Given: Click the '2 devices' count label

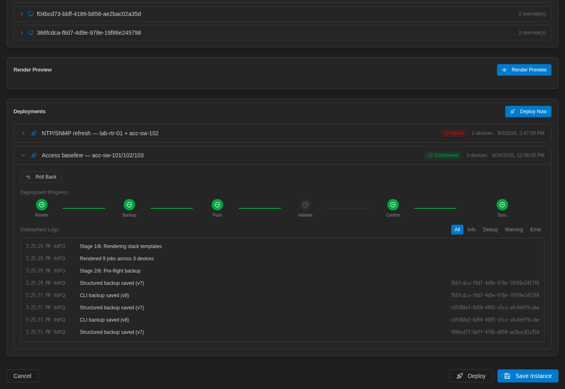Looking at the screenshot, I should point(482,133).
